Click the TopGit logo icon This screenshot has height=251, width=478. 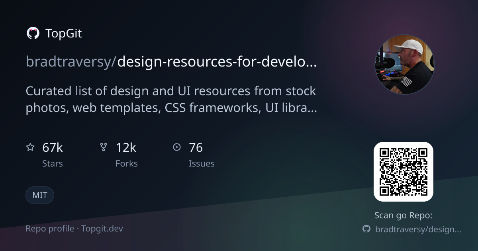coord(33,33)
